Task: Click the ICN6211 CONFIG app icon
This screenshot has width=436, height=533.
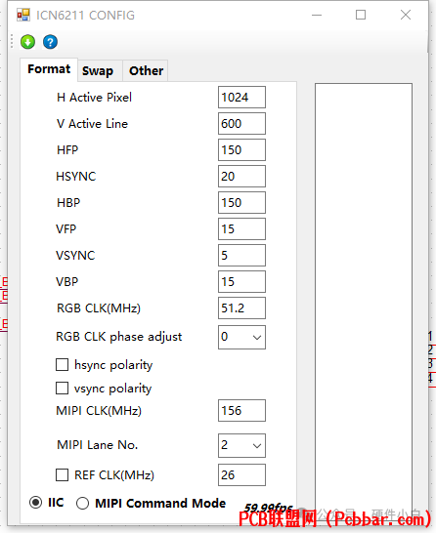Action: [x=23, y=15]
